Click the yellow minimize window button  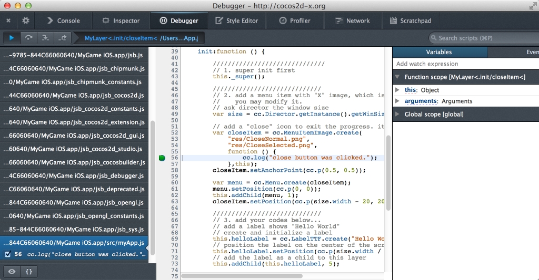tap(18, 5)
